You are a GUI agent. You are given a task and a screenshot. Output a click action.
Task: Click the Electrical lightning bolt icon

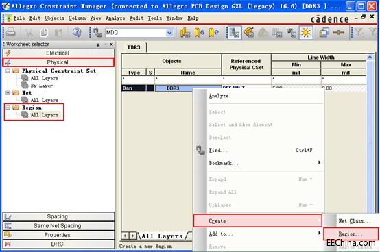pyautogui.click(x=8, y=53)
